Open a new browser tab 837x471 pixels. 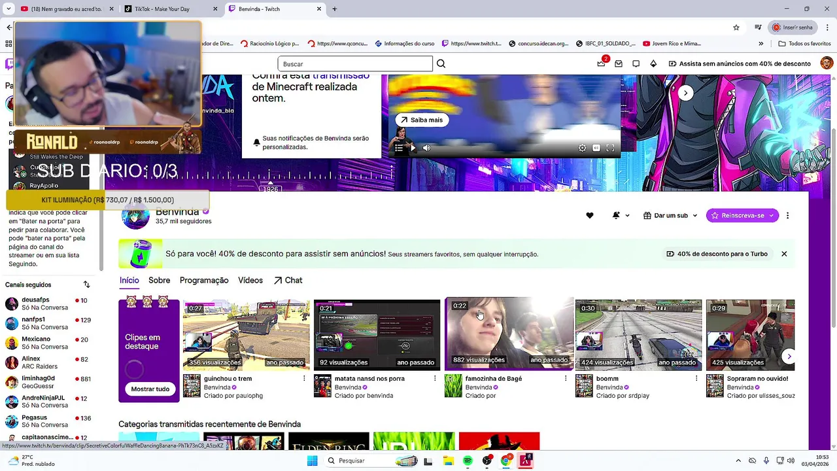[335, 9]
